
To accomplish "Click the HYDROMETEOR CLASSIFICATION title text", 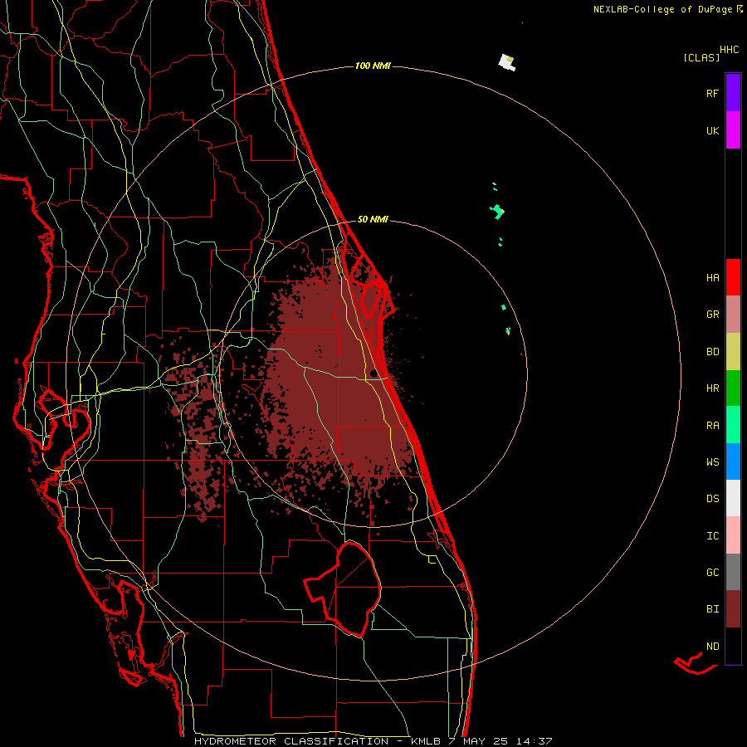I will 291,741.
